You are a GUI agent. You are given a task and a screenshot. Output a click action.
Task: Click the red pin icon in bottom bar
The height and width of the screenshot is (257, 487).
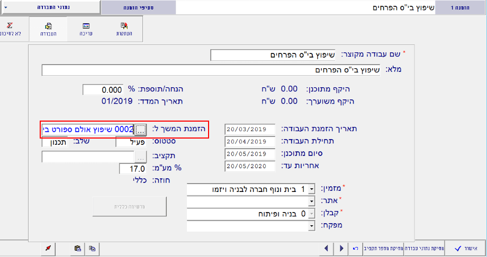click(48, 248)
